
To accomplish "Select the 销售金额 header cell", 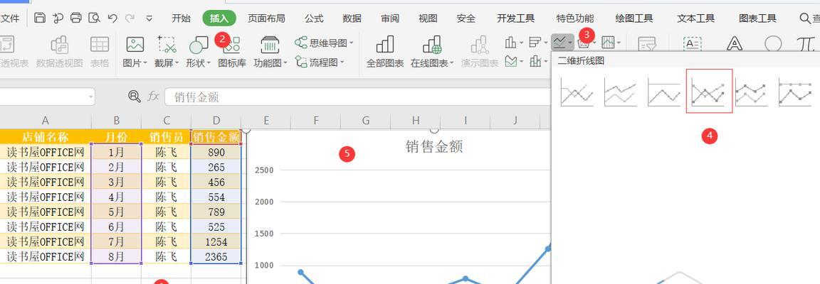I will tap(216, 137).
